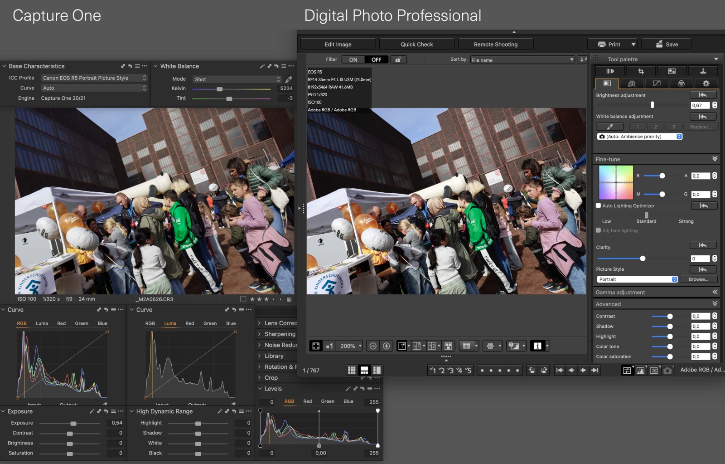Click the rotate left icon near bottom
The height and width of the screenshot is (464, 725).
pos(531,371)
